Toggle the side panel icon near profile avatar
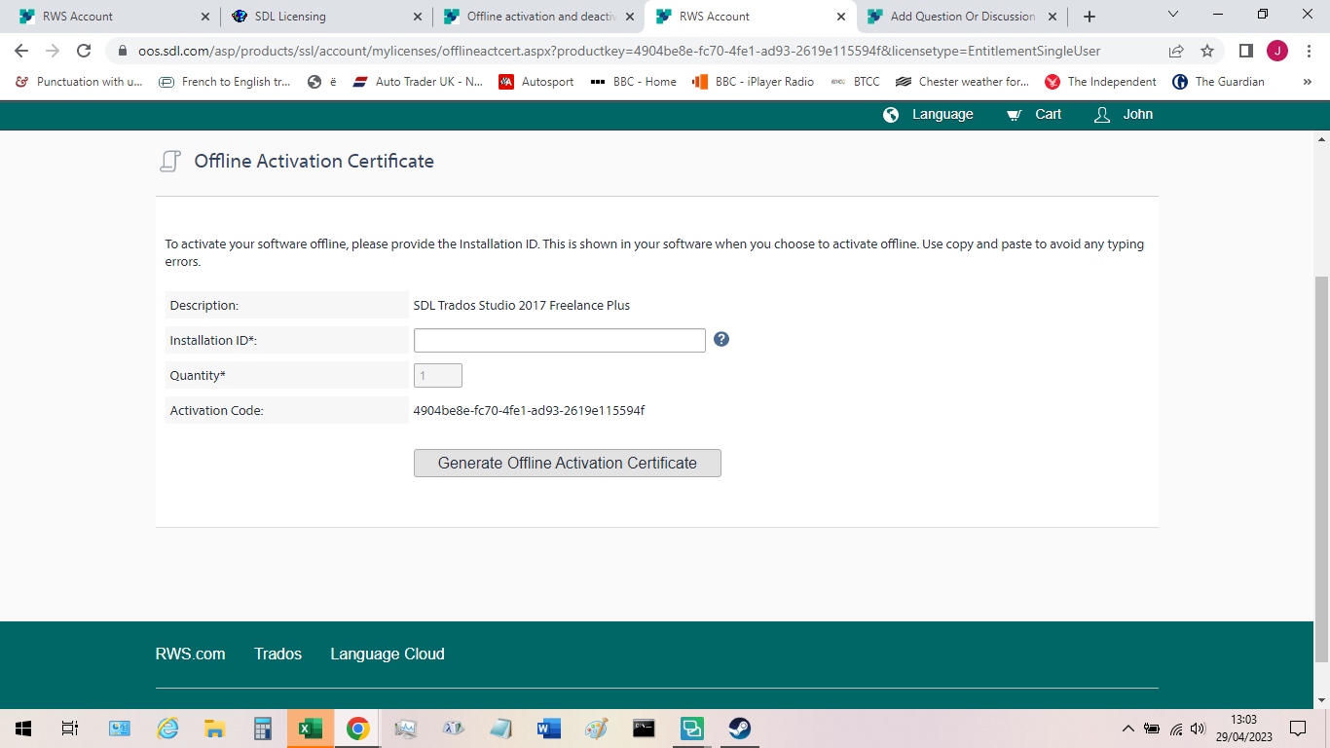The height and width of the screenshot is (748, 1330). [1247, 51]
